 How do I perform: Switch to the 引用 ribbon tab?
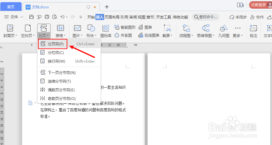coord(124,17)
